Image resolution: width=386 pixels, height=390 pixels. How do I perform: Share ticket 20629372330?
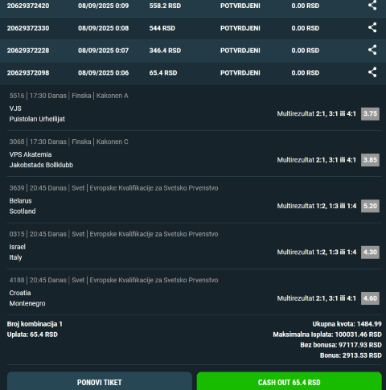point(372,27)
